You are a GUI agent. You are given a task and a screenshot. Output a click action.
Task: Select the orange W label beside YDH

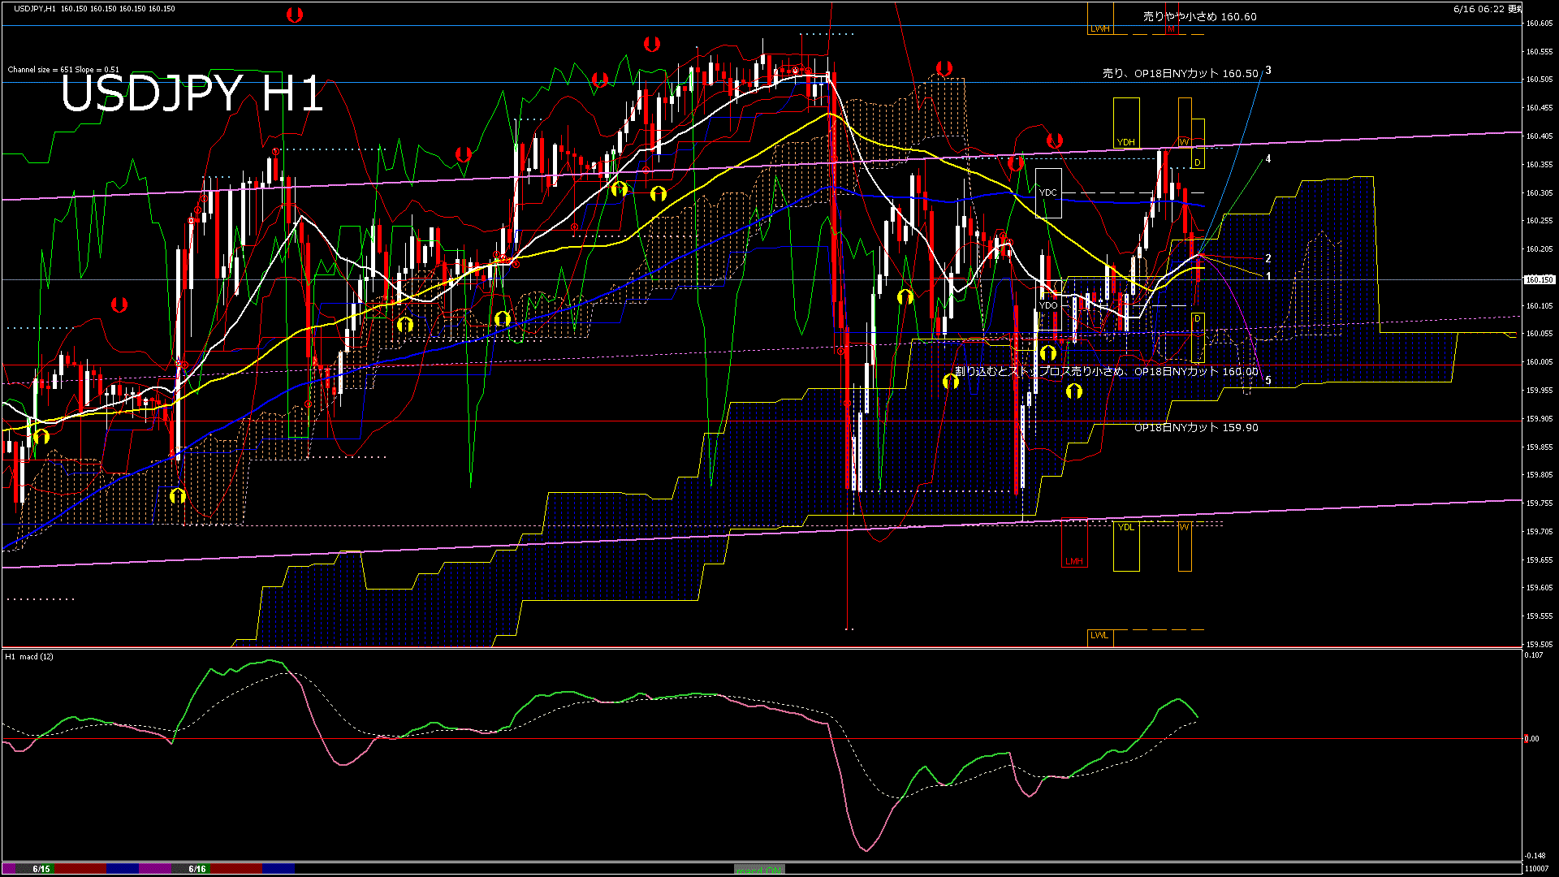(1184, 142)
